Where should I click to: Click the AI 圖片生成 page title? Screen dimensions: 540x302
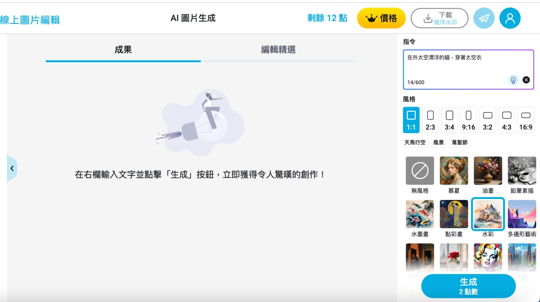[193, 18]
